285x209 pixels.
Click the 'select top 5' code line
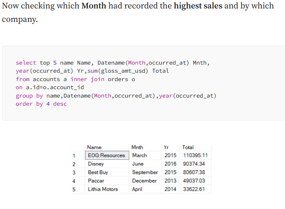click(113, 63)
